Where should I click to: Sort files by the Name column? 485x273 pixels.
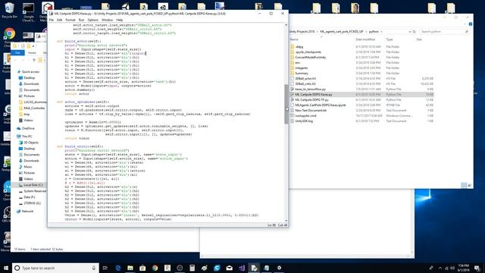pos(294,39)
